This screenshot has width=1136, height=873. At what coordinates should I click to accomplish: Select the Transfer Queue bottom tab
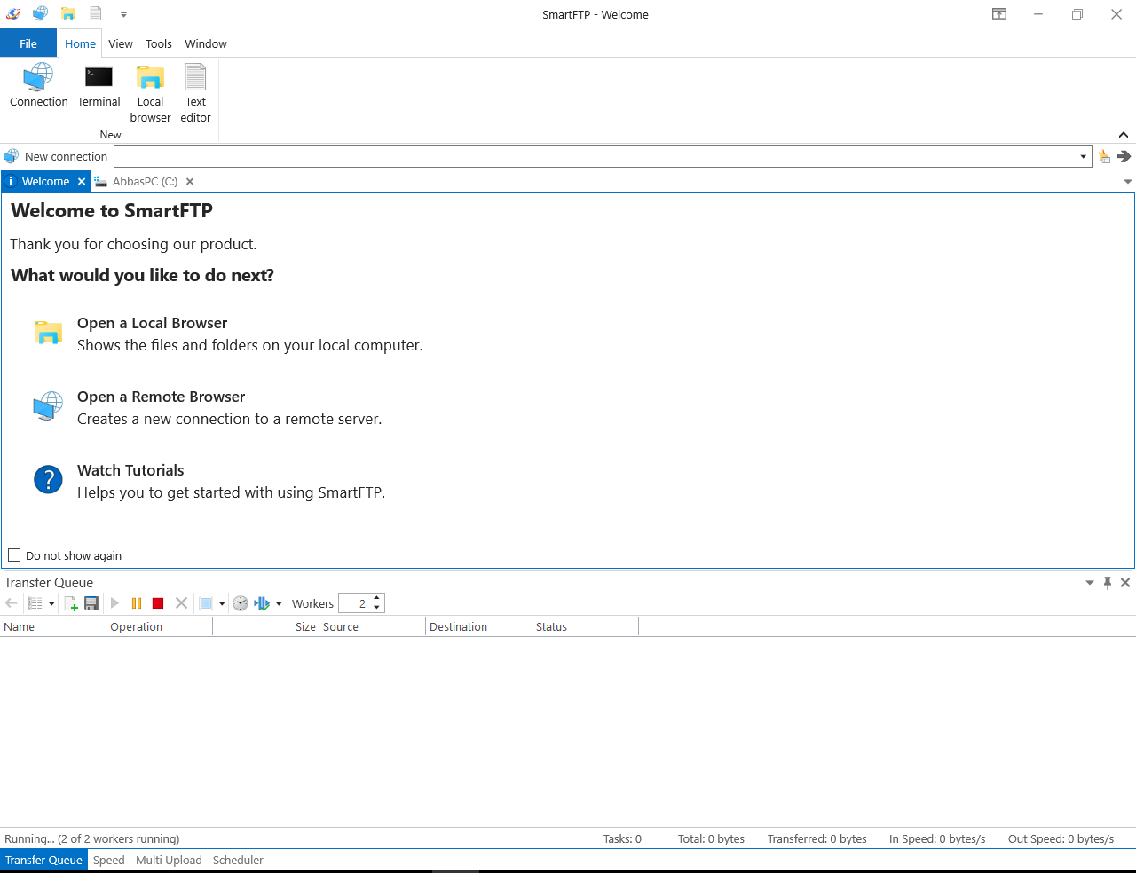(43, 860)
